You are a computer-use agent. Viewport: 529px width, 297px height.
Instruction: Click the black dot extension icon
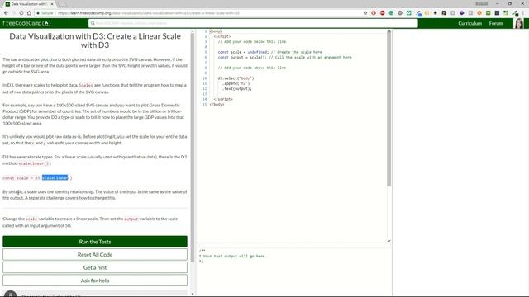click(x=436, y=13)
